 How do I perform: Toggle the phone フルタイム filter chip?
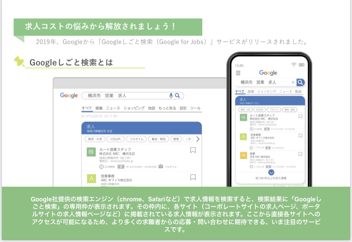(x=274, y=110)
